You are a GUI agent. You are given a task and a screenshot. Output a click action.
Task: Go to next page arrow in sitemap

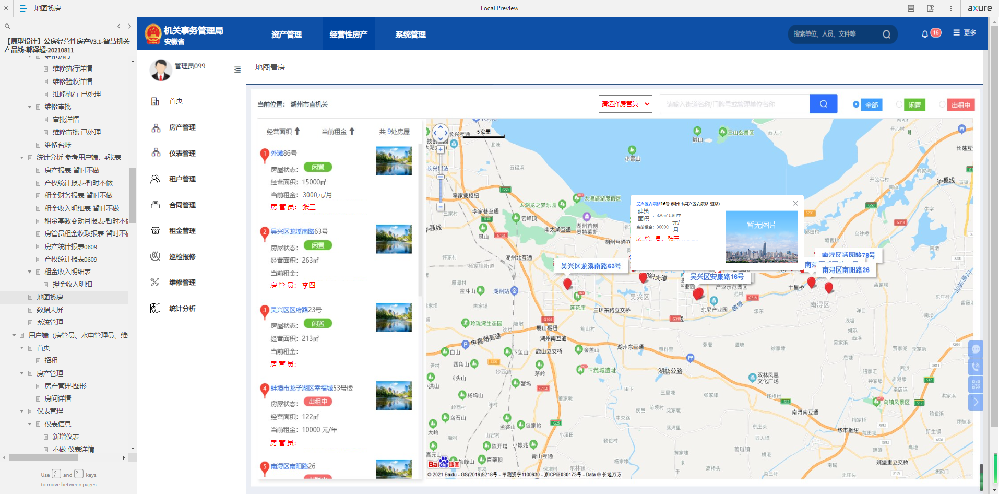[129, 26]
